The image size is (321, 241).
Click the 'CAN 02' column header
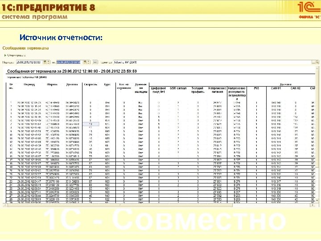[x=296, y=88]
